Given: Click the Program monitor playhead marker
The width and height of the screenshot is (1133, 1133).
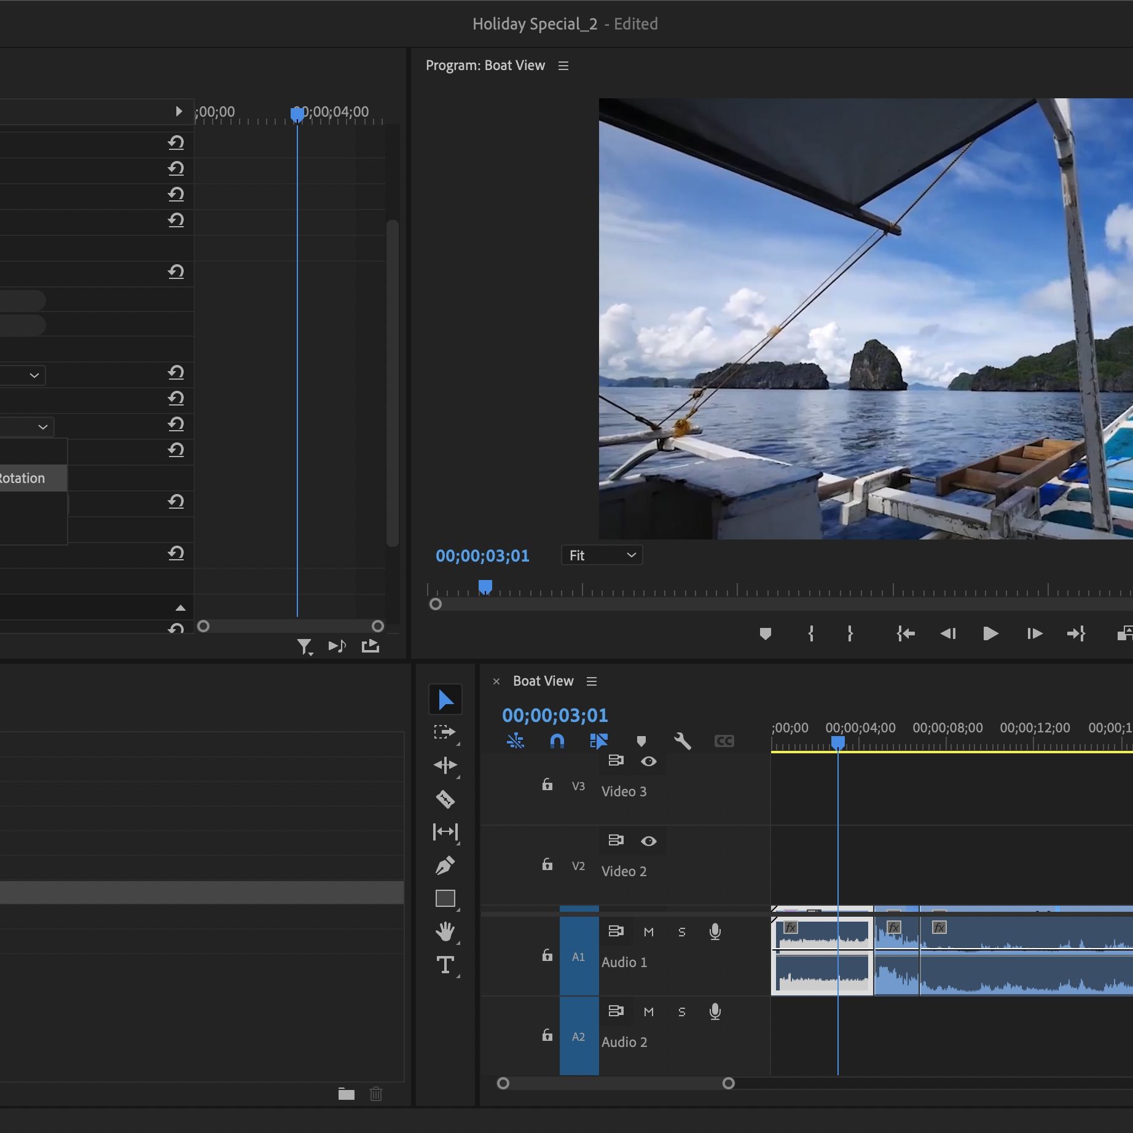Looking at the screenshot, I should 485,587.
